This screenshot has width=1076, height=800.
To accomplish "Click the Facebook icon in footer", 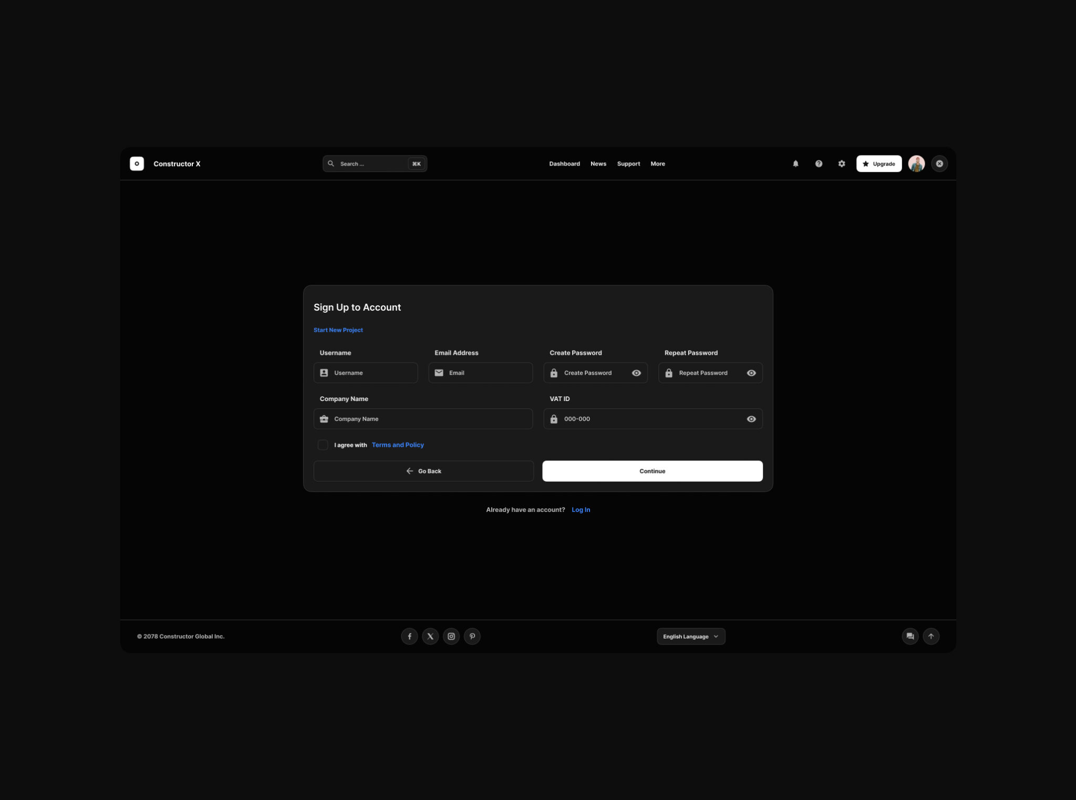I will (x=409, y=636).
